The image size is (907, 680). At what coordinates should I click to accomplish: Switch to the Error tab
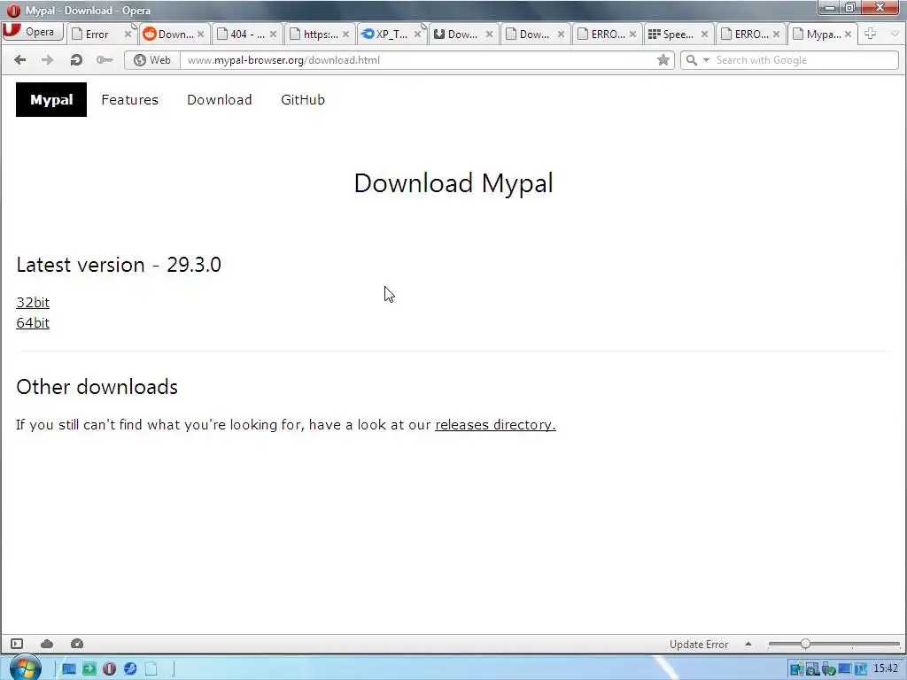97,35
